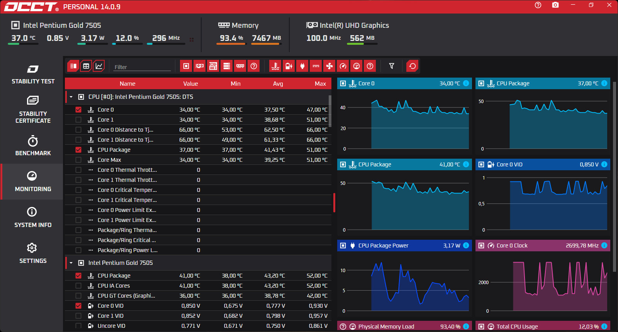
Task: Sort table by Min column header
Action: pyautogui.click(x=236, y=83)
